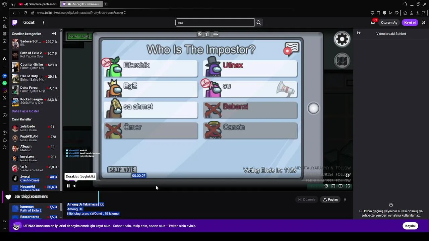
Task: Open the browser extensions icon
Action: [x=405, y=13]
